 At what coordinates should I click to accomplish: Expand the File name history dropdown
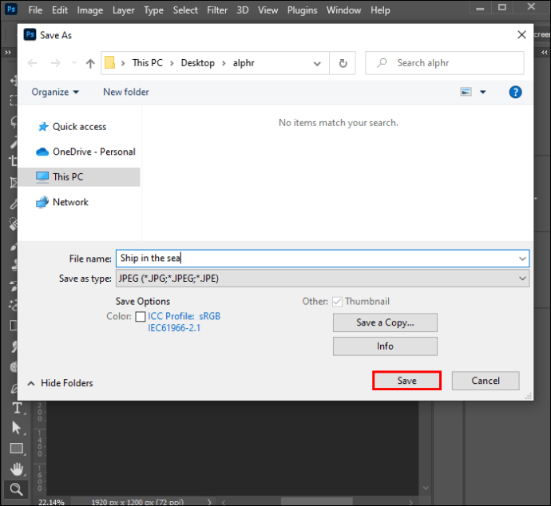522,259
